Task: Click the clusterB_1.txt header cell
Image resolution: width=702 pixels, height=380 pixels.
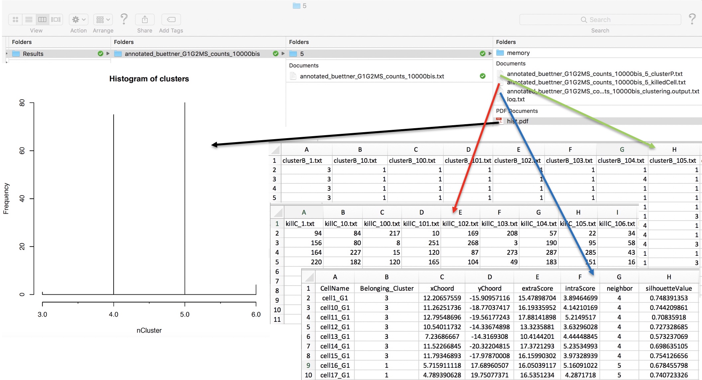Action: tap(306, 160)
